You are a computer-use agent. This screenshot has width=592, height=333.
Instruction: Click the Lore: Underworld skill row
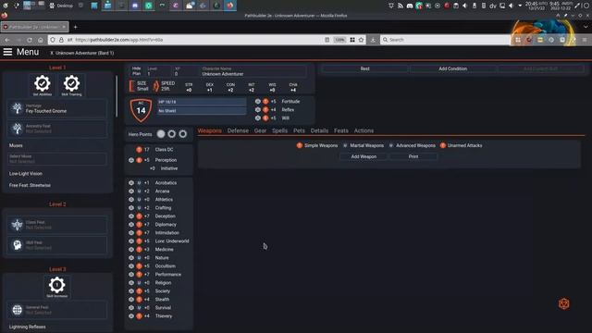coord(159,240)
